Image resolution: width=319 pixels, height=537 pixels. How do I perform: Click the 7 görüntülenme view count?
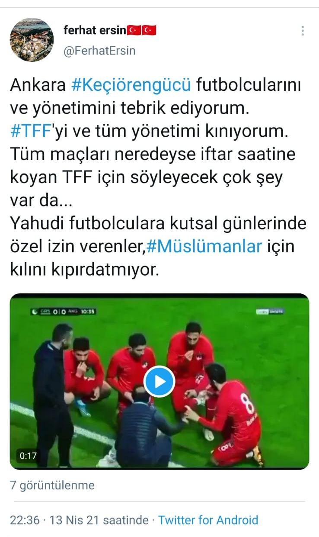[52, 485]
